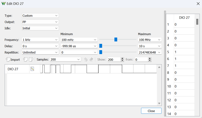Click the Delay slider handle

[x=101, y=46]
